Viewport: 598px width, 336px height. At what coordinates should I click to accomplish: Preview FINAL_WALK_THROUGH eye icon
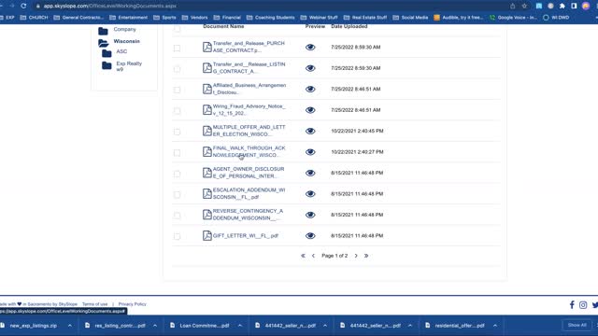click(x=310, y=152)
